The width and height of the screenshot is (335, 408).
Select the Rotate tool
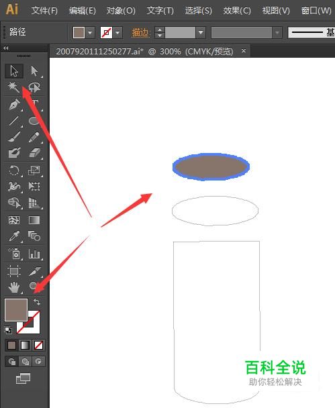[x=14, y=170]
